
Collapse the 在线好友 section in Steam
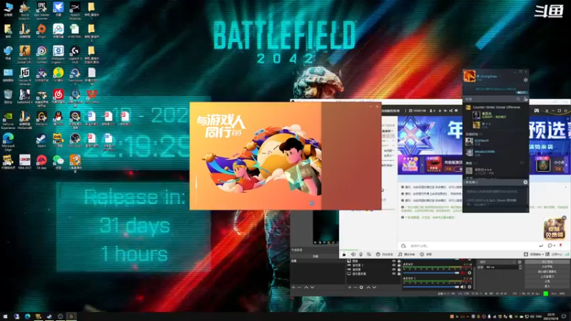click(473, 134)
